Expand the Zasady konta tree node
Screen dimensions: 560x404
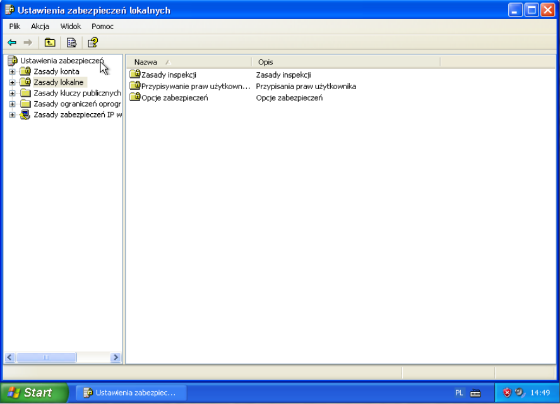pyautogui.click(x=12, y=71)
